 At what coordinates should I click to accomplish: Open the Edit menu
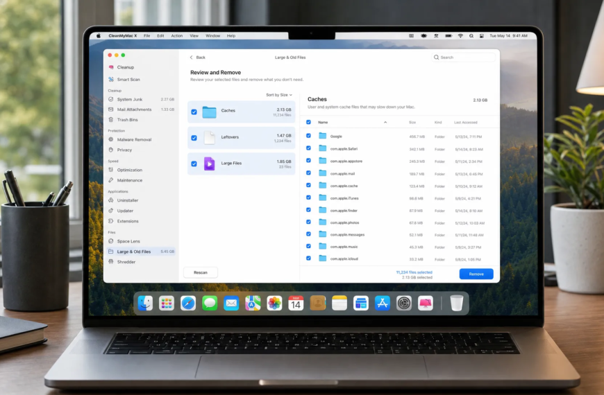pos(160,36)
